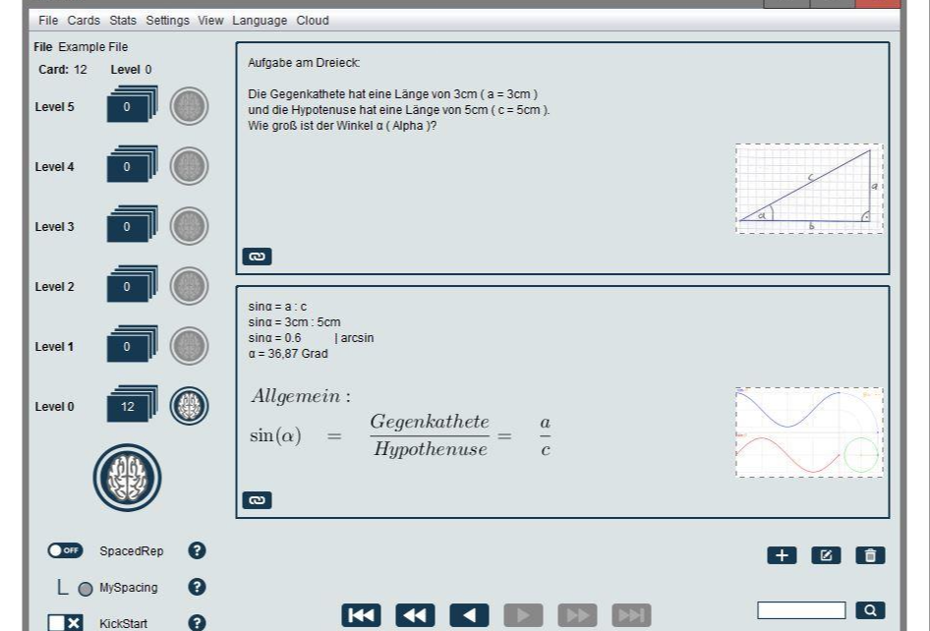Add a new card with the plus icon
930x631 pixels.
pyautogui.click(x=781, y=554)
